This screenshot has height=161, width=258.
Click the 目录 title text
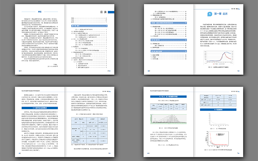103,12
